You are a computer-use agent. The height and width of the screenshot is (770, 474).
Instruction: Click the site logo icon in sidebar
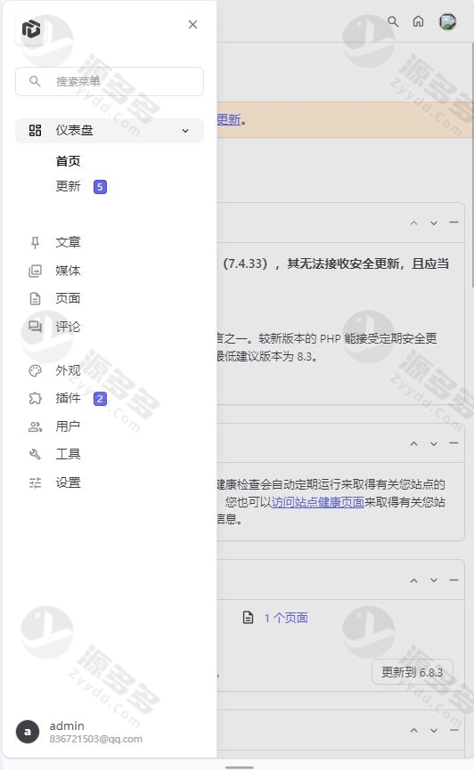(x=31, y=29)
